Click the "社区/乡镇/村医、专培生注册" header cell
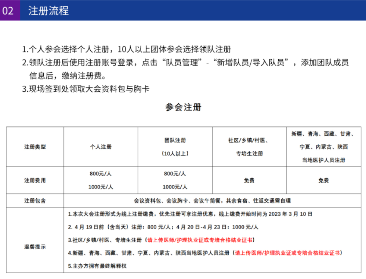 pos(249,147)
